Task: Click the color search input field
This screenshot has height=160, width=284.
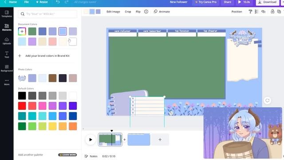Action: pyautogui.click(x=47, y=14)
